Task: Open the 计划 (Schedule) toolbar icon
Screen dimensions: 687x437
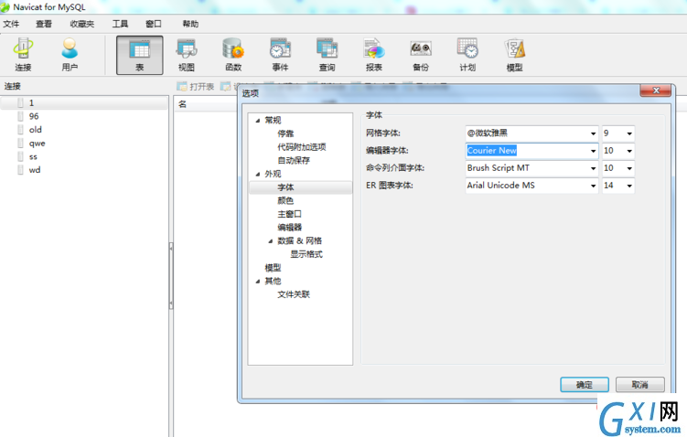Action: click(x=467, y=55)
